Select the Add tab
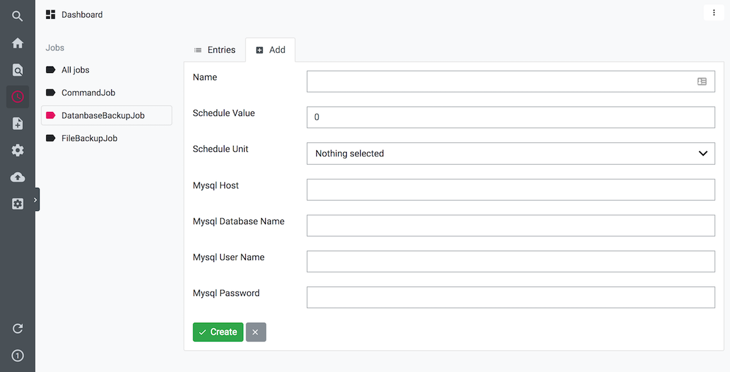Screen dimensions: 730x372 pyautogui.click(x=271, y=50)
